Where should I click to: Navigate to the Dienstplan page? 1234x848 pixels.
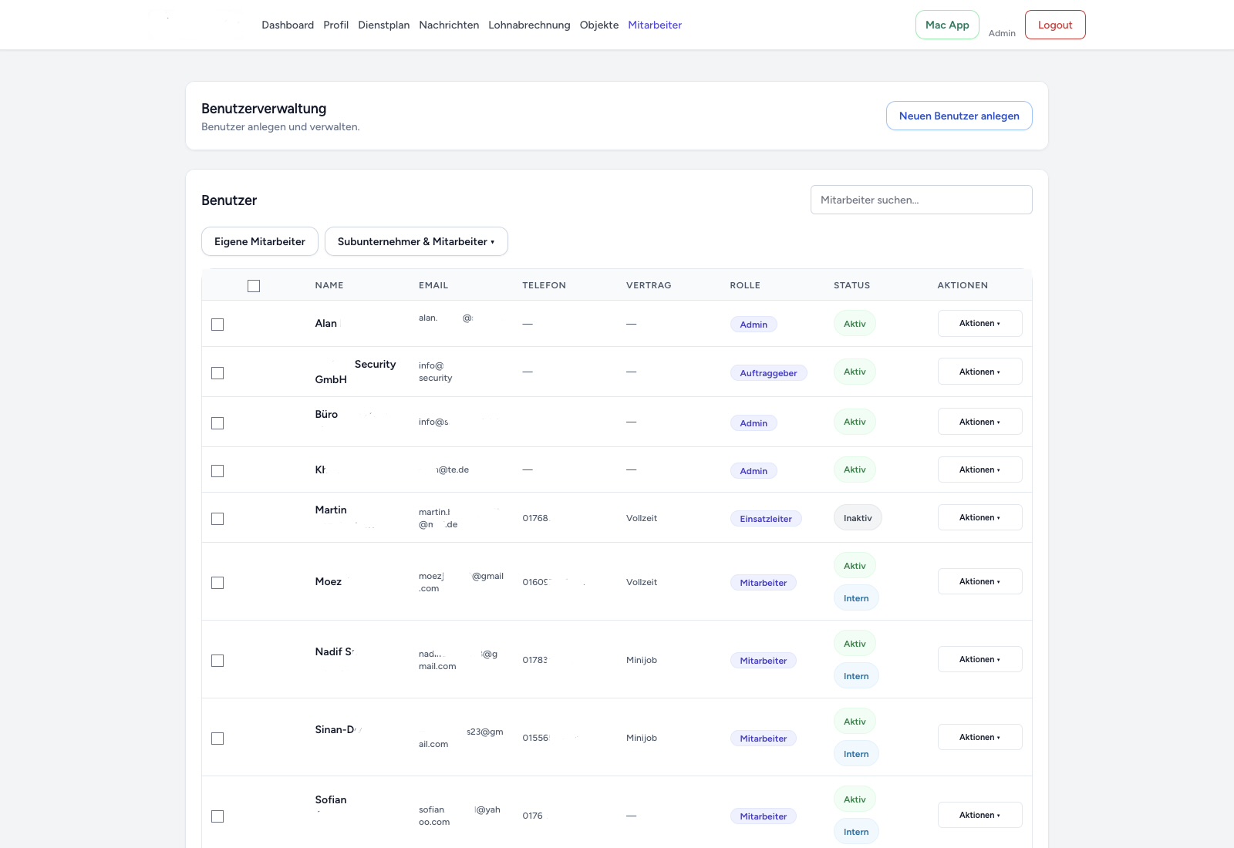click(383, 25)
